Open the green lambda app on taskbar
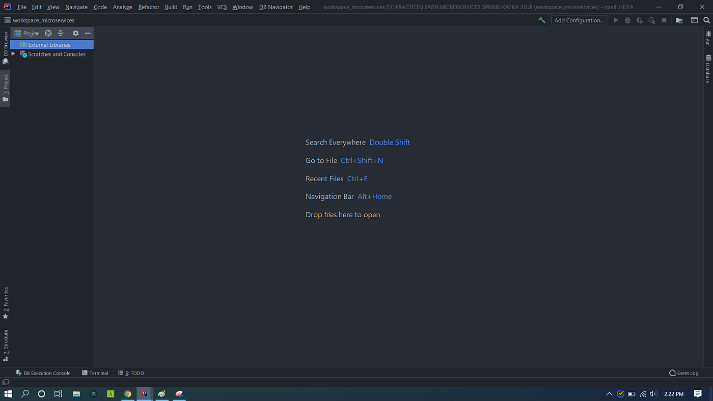 click(111, 394)
